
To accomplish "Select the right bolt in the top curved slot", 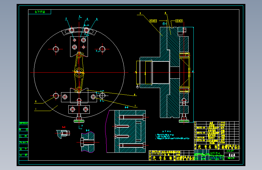I will 86,30.
